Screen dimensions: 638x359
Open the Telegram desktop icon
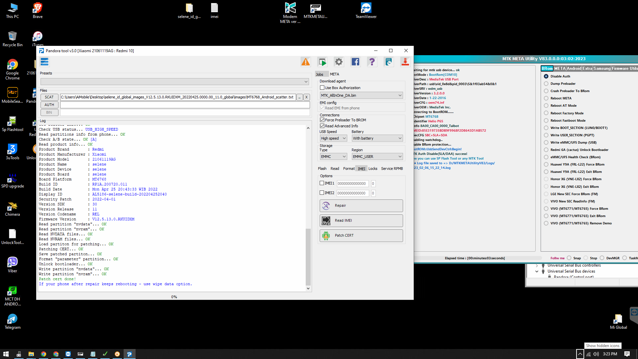pos(12,321)
